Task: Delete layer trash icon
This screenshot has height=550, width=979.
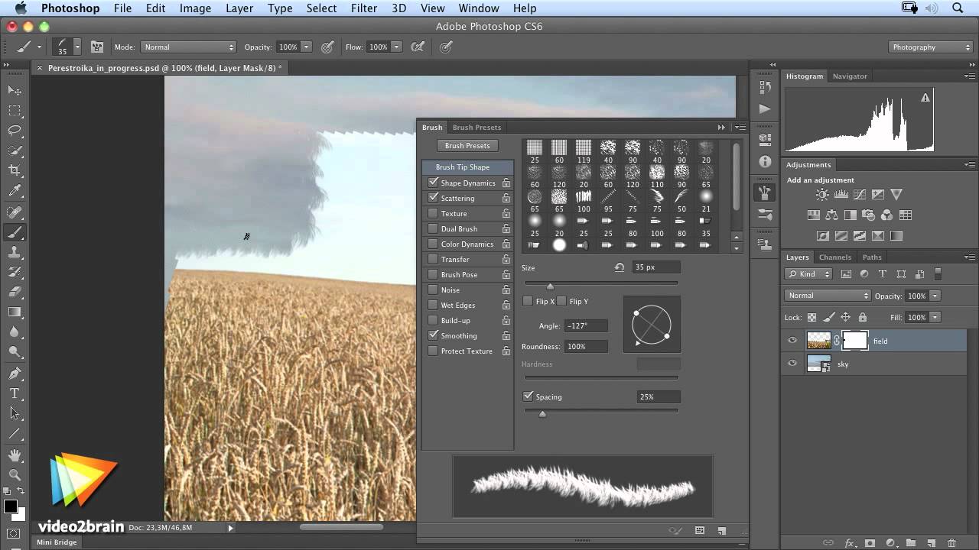Action: tap(952, 542)
